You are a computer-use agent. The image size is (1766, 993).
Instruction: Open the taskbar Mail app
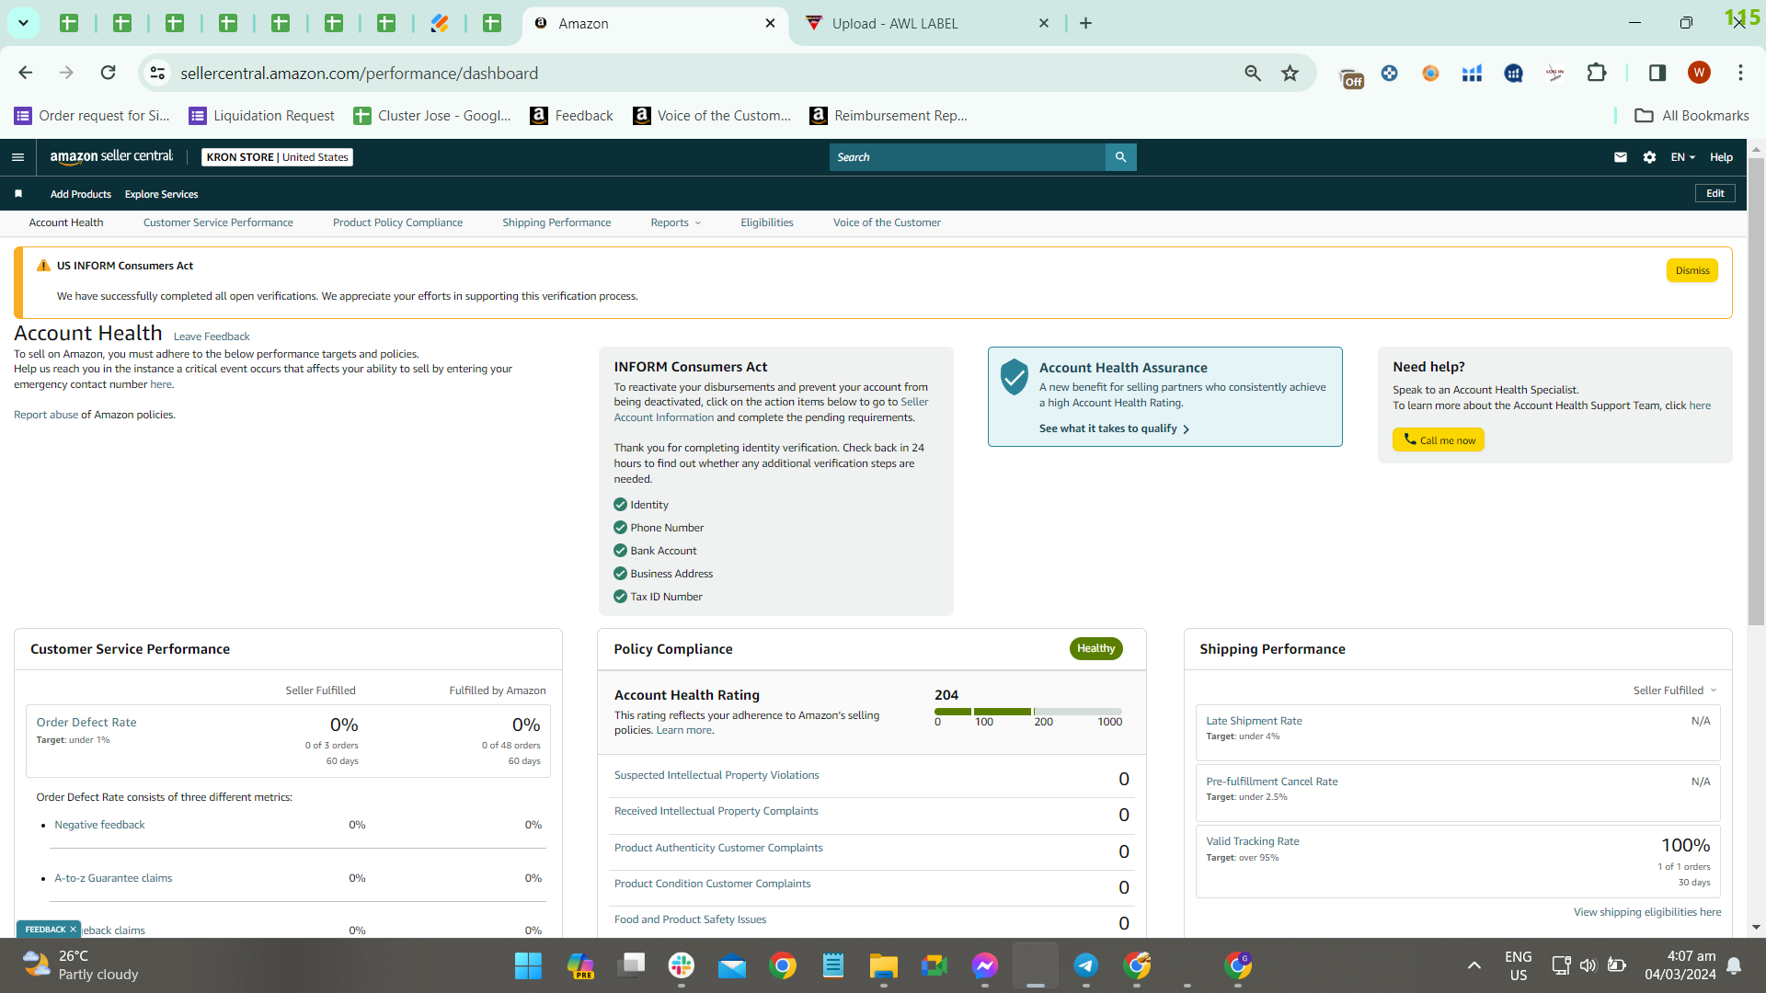coord(732,965)
